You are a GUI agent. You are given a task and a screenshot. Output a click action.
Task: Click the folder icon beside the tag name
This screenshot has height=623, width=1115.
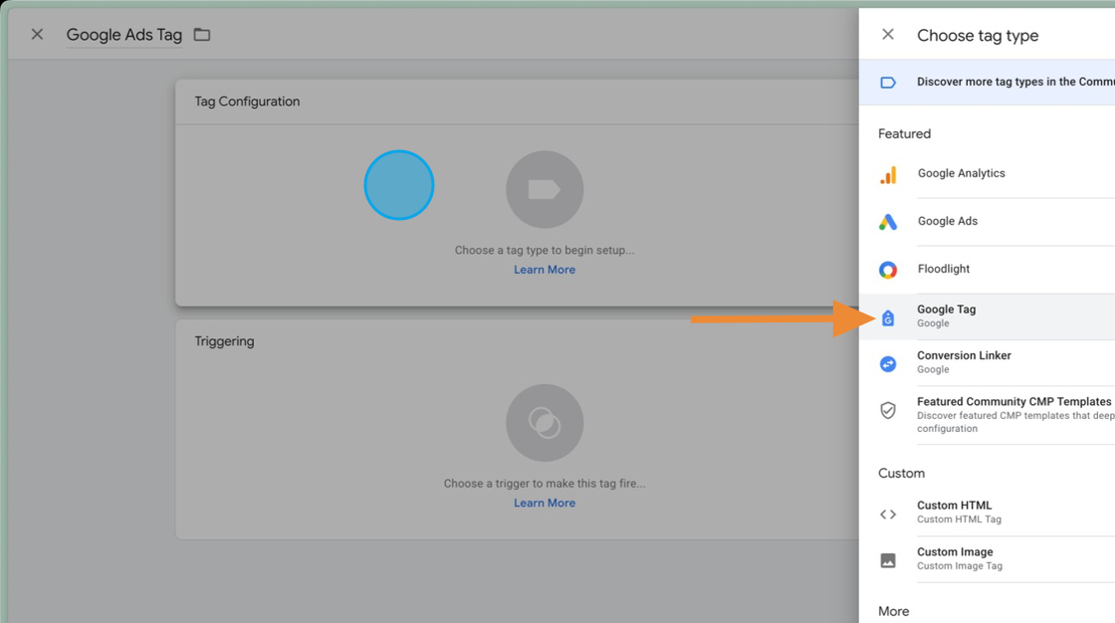pos(202,33)
